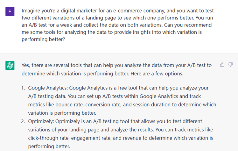This screenshot has width=238, height=151.
Task: Click "Yes" at the start of the response
Action: click(26, 65)
